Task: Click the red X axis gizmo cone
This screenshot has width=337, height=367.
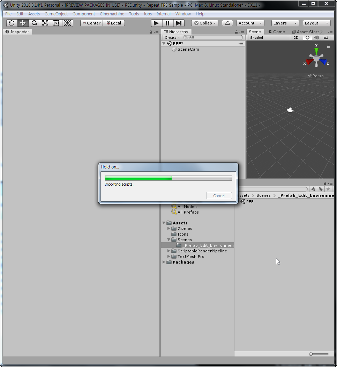Action: pos(309,62)
